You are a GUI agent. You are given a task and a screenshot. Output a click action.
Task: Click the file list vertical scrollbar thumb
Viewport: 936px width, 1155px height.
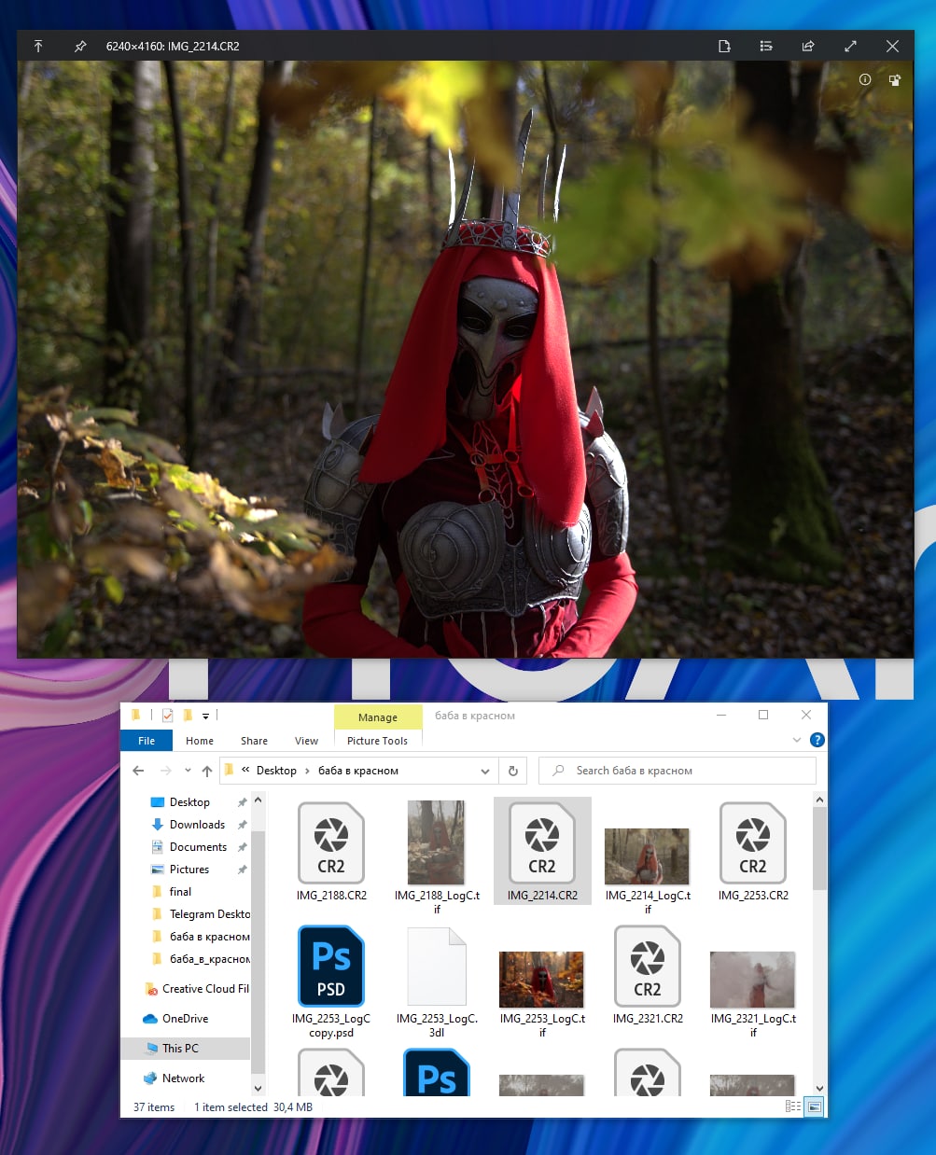[x=819, y=849]
